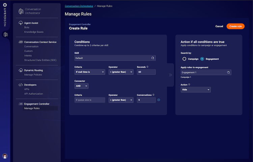Image resolution: width=253 pixels, height=162 pixels.
Task: Open the AND connector dropdown
Action: pyautogui.click(x=81, y=86)
